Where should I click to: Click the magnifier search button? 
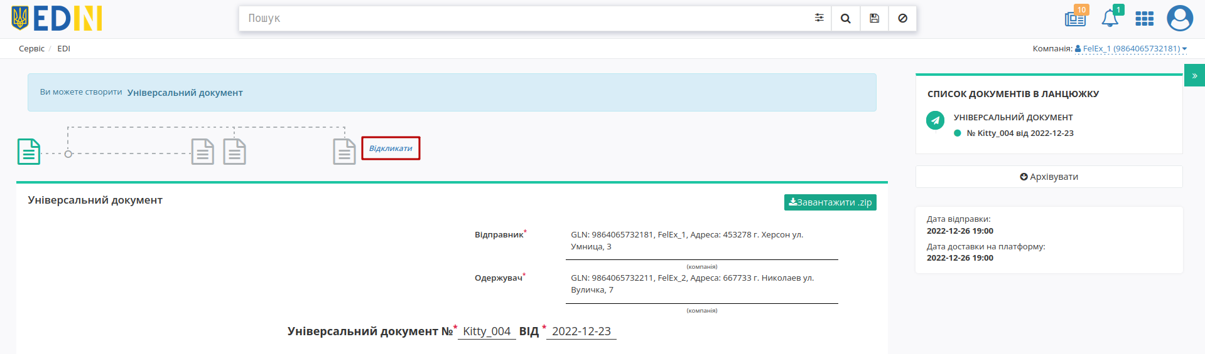point(846,19)
